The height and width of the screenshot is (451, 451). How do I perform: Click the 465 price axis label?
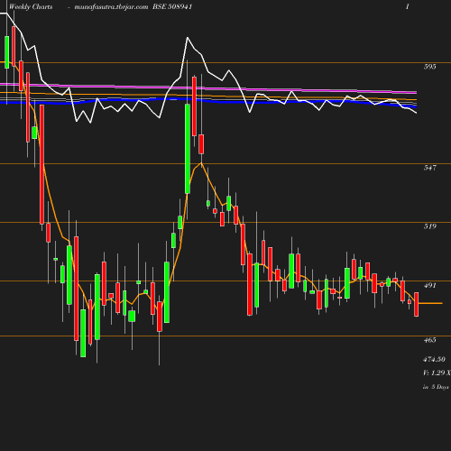tap(429, 340)
